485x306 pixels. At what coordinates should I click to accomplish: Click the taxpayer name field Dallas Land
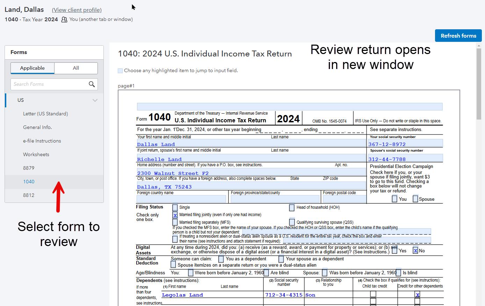(x=251, y=143)
